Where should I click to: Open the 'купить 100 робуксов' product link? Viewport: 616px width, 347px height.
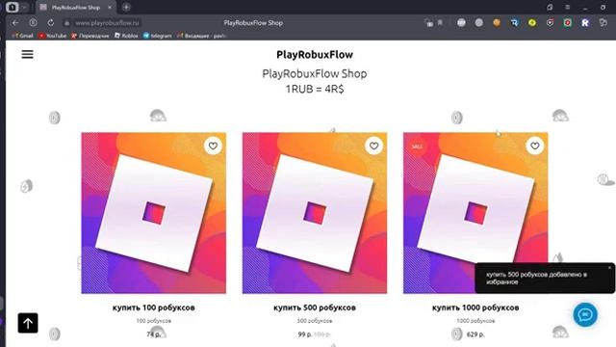coord(154,307)
